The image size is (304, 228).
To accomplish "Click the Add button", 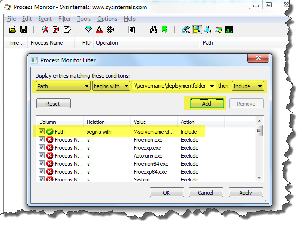I will [207, 104].
